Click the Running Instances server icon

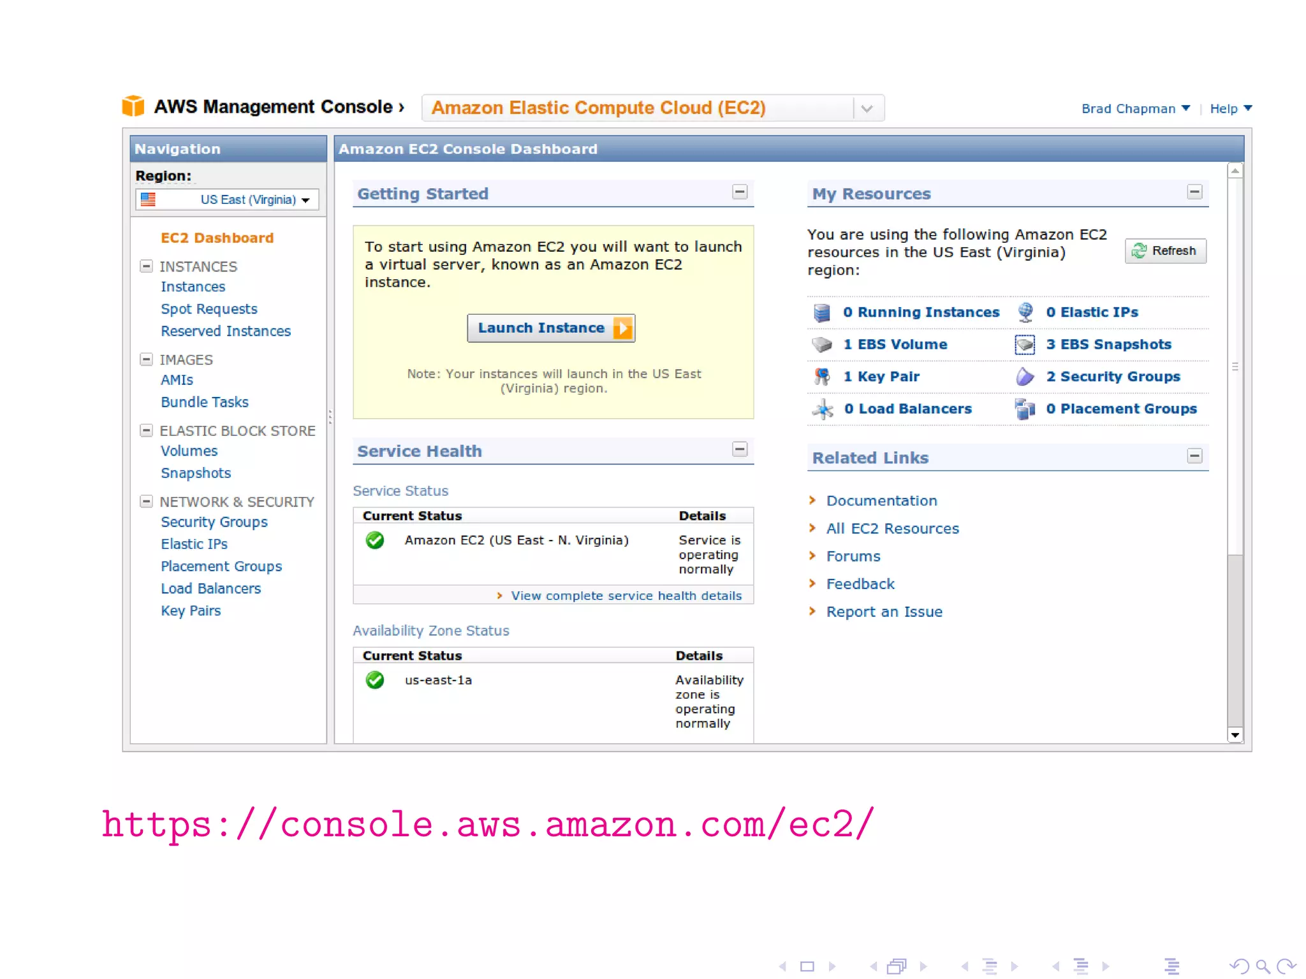(822, 312)
